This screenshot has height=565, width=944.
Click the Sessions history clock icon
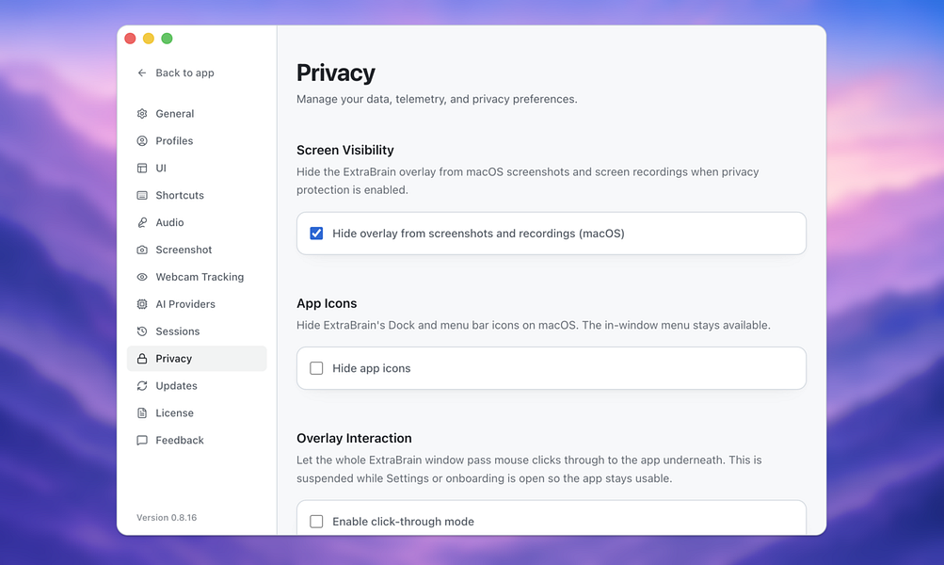pos(142,331)
